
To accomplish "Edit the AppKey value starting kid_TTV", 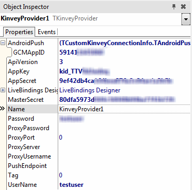I will point(124,71).
